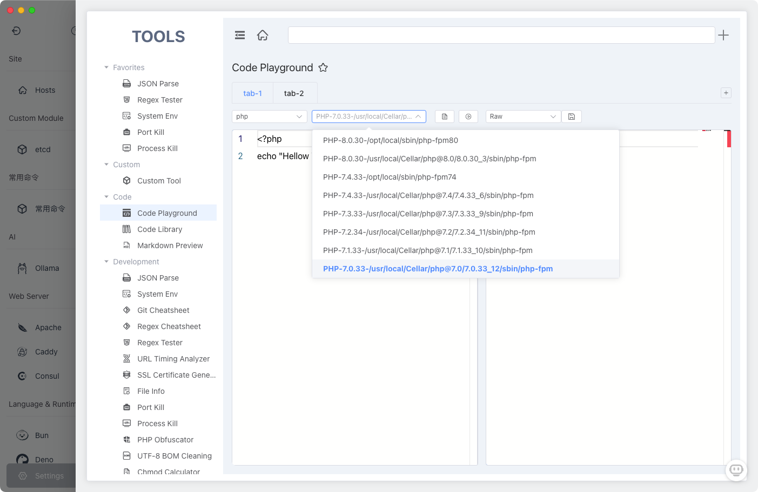Click the System Env icon under Favorites

pos(126,116)
